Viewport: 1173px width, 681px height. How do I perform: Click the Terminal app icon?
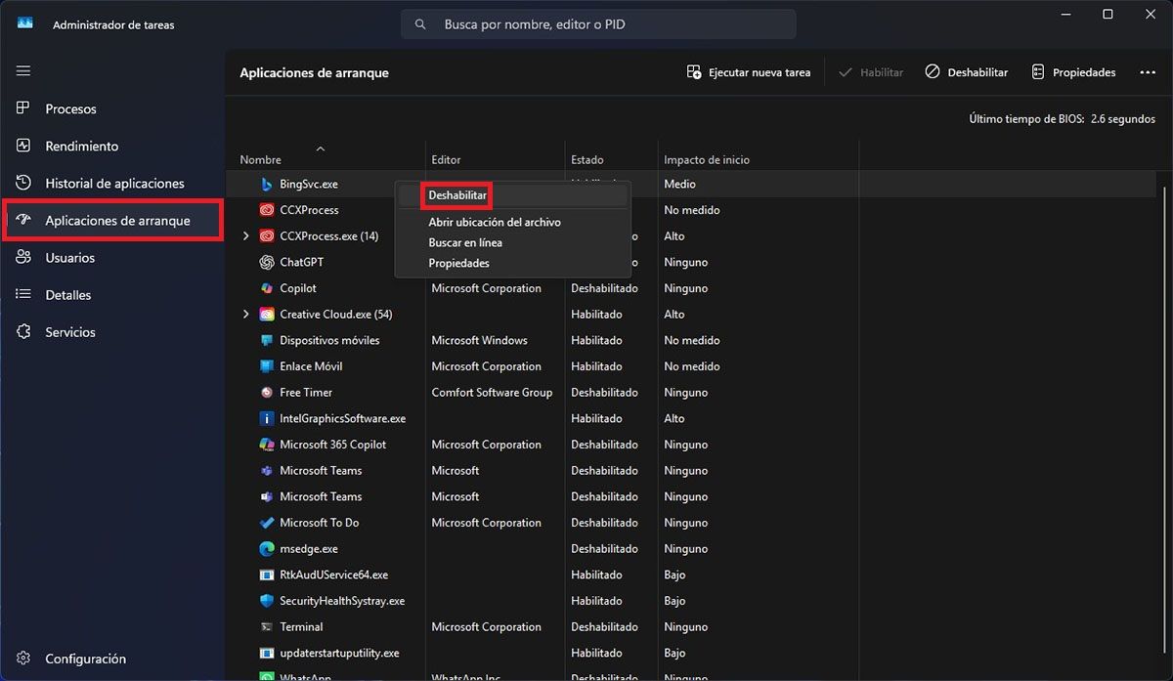click(267, 627)
